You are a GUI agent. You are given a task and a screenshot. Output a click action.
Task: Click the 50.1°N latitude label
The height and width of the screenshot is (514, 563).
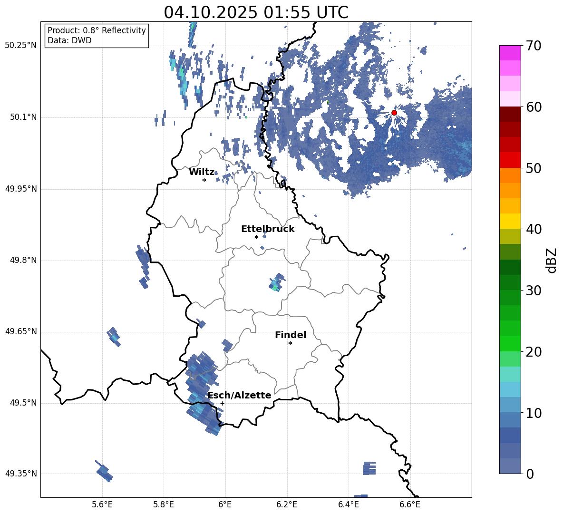[24, 117]
